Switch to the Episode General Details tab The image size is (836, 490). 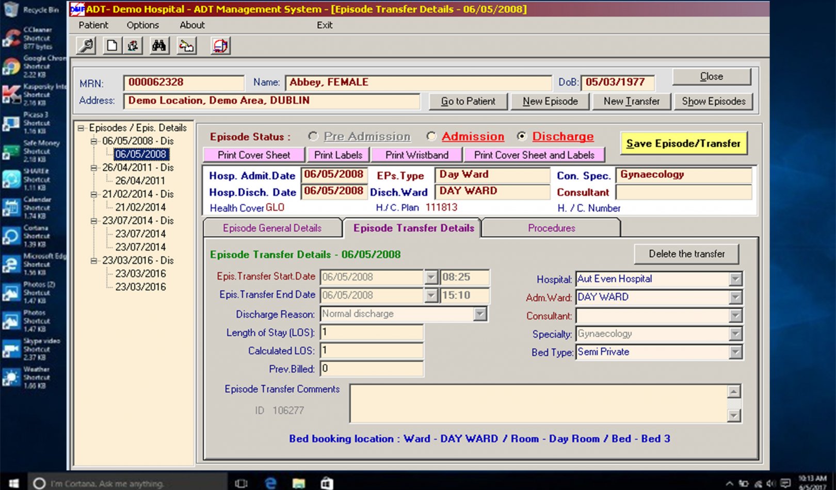272,228
